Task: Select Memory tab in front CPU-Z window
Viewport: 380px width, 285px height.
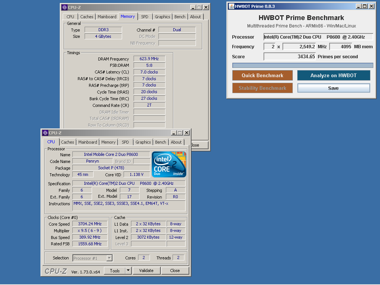Action: 108,142
